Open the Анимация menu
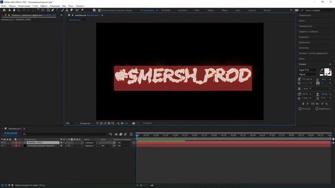335x188 pixels. click(x=54, y=6)
